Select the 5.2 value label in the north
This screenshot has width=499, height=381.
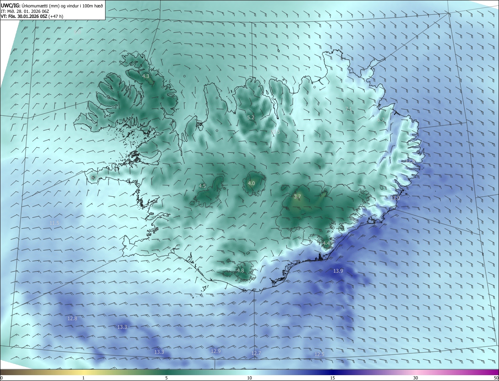pyautogui.click(x=251, y=117)
